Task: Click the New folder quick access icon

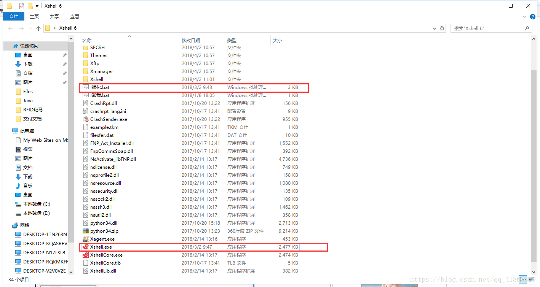Action: click(x=30, y=6)
